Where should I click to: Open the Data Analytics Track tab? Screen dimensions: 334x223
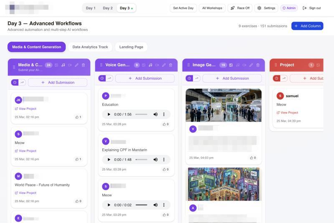90,47
